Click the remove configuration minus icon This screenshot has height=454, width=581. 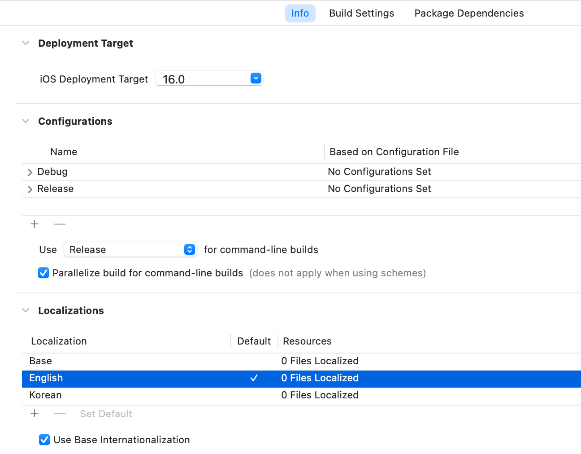coord(60,224)
